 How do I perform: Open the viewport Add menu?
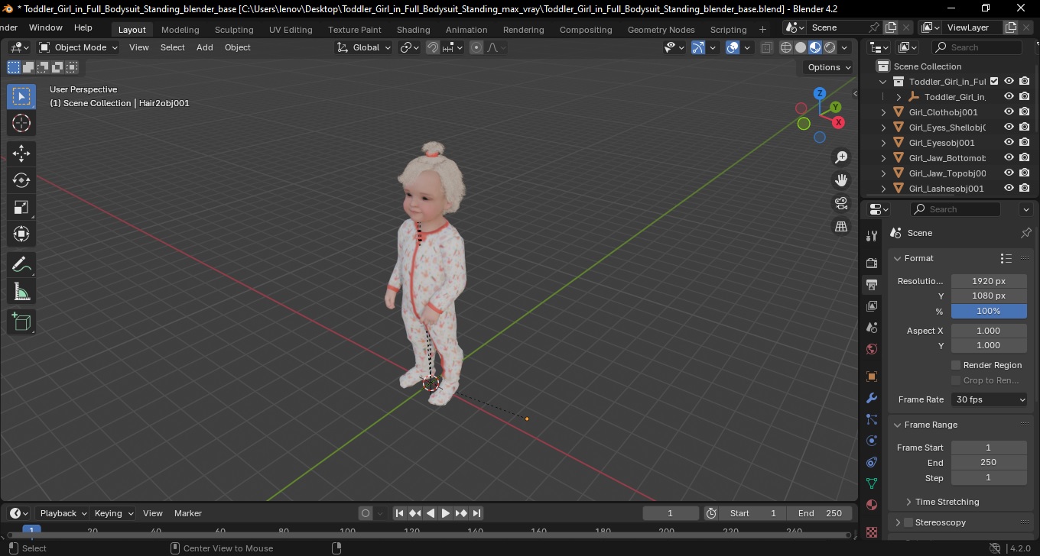(204, 47)
